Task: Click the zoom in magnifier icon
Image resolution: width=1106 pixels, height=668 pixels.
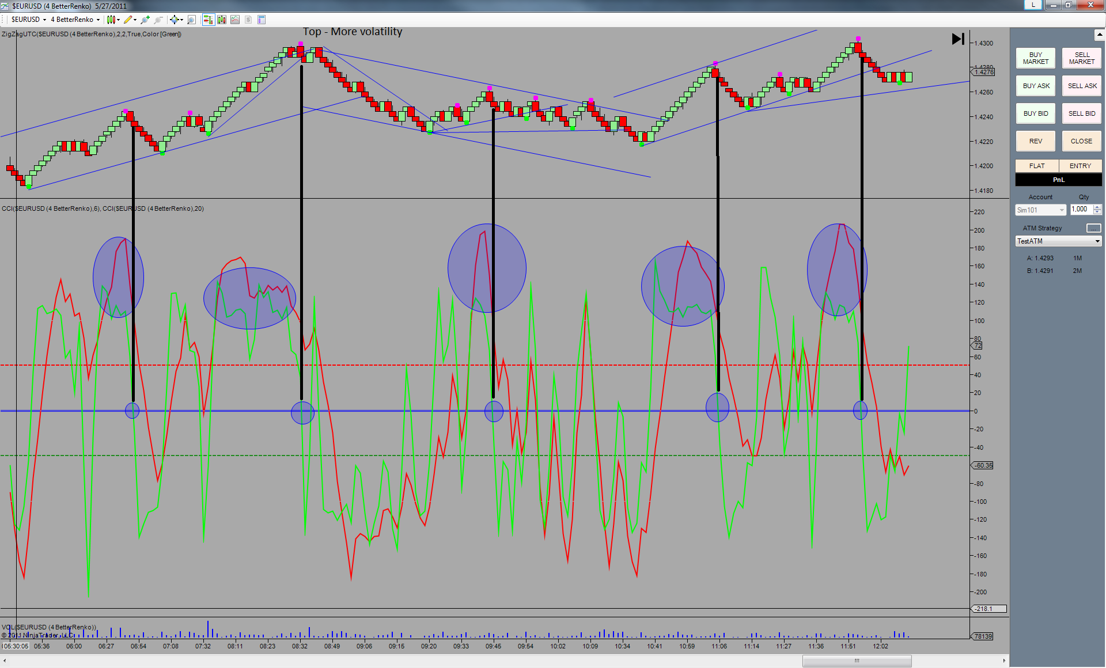Action: click(145, 20)
